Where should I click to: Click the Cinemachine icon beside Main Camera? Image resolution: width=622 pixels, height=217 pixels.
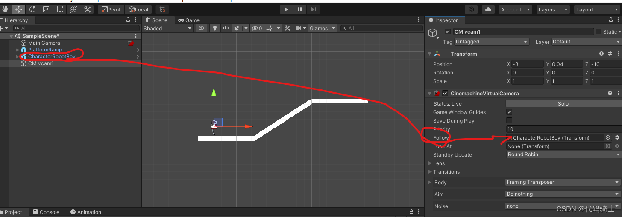(x=131, y=43)
